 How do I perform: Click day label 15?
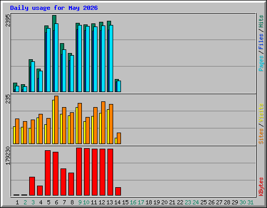click(x=125, y=202)
